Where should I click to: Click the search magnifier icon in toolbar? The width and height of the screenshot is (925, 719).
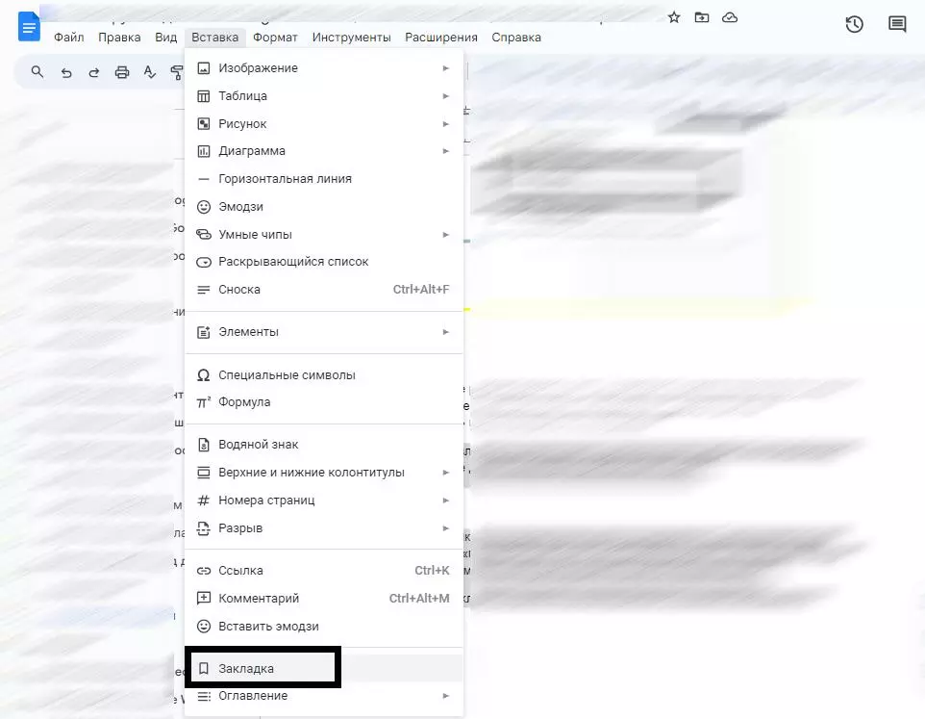(37, 71)
